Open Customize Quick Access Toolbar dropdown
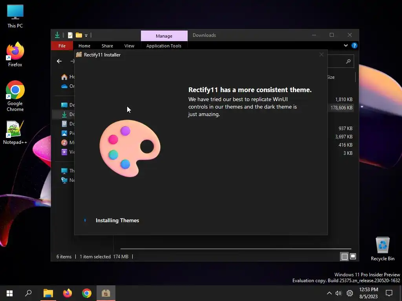The width and height of the screenshot is (402, 301). pyautogui.click(x=86, y=35)
